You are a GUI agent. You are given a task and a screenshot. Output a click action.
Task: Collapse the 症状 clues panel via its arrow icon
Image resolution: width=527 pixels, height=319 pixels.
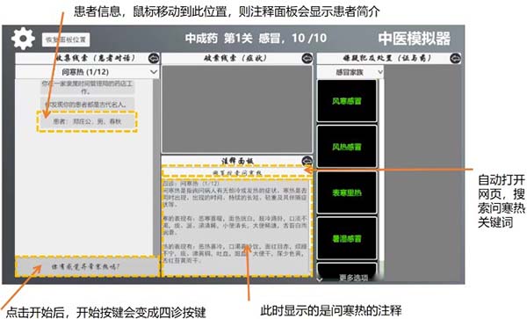pyautogui.click(x=307, y=59)
